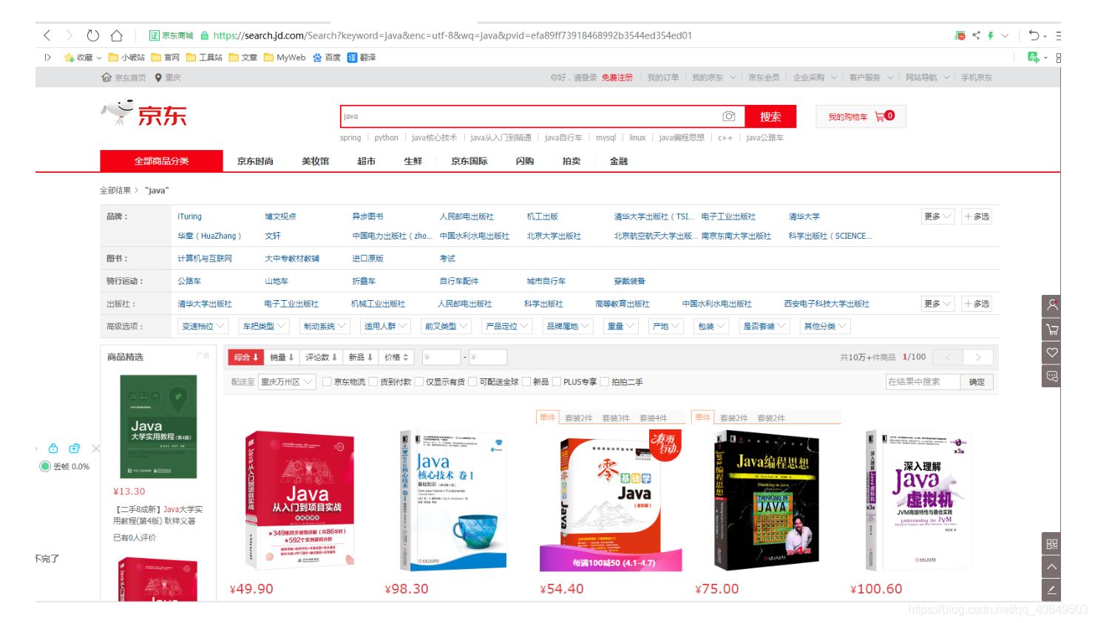
Task: Check the 货到付款 checkbox
Action: click(373, 381)
